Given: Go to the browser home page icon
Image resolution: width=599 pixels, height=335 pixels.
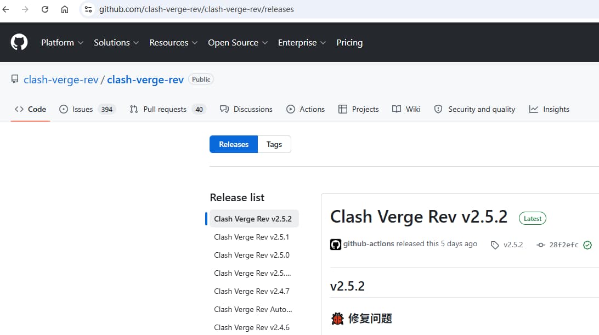Looking at the screenshot, I should click(x=65, y=9).
